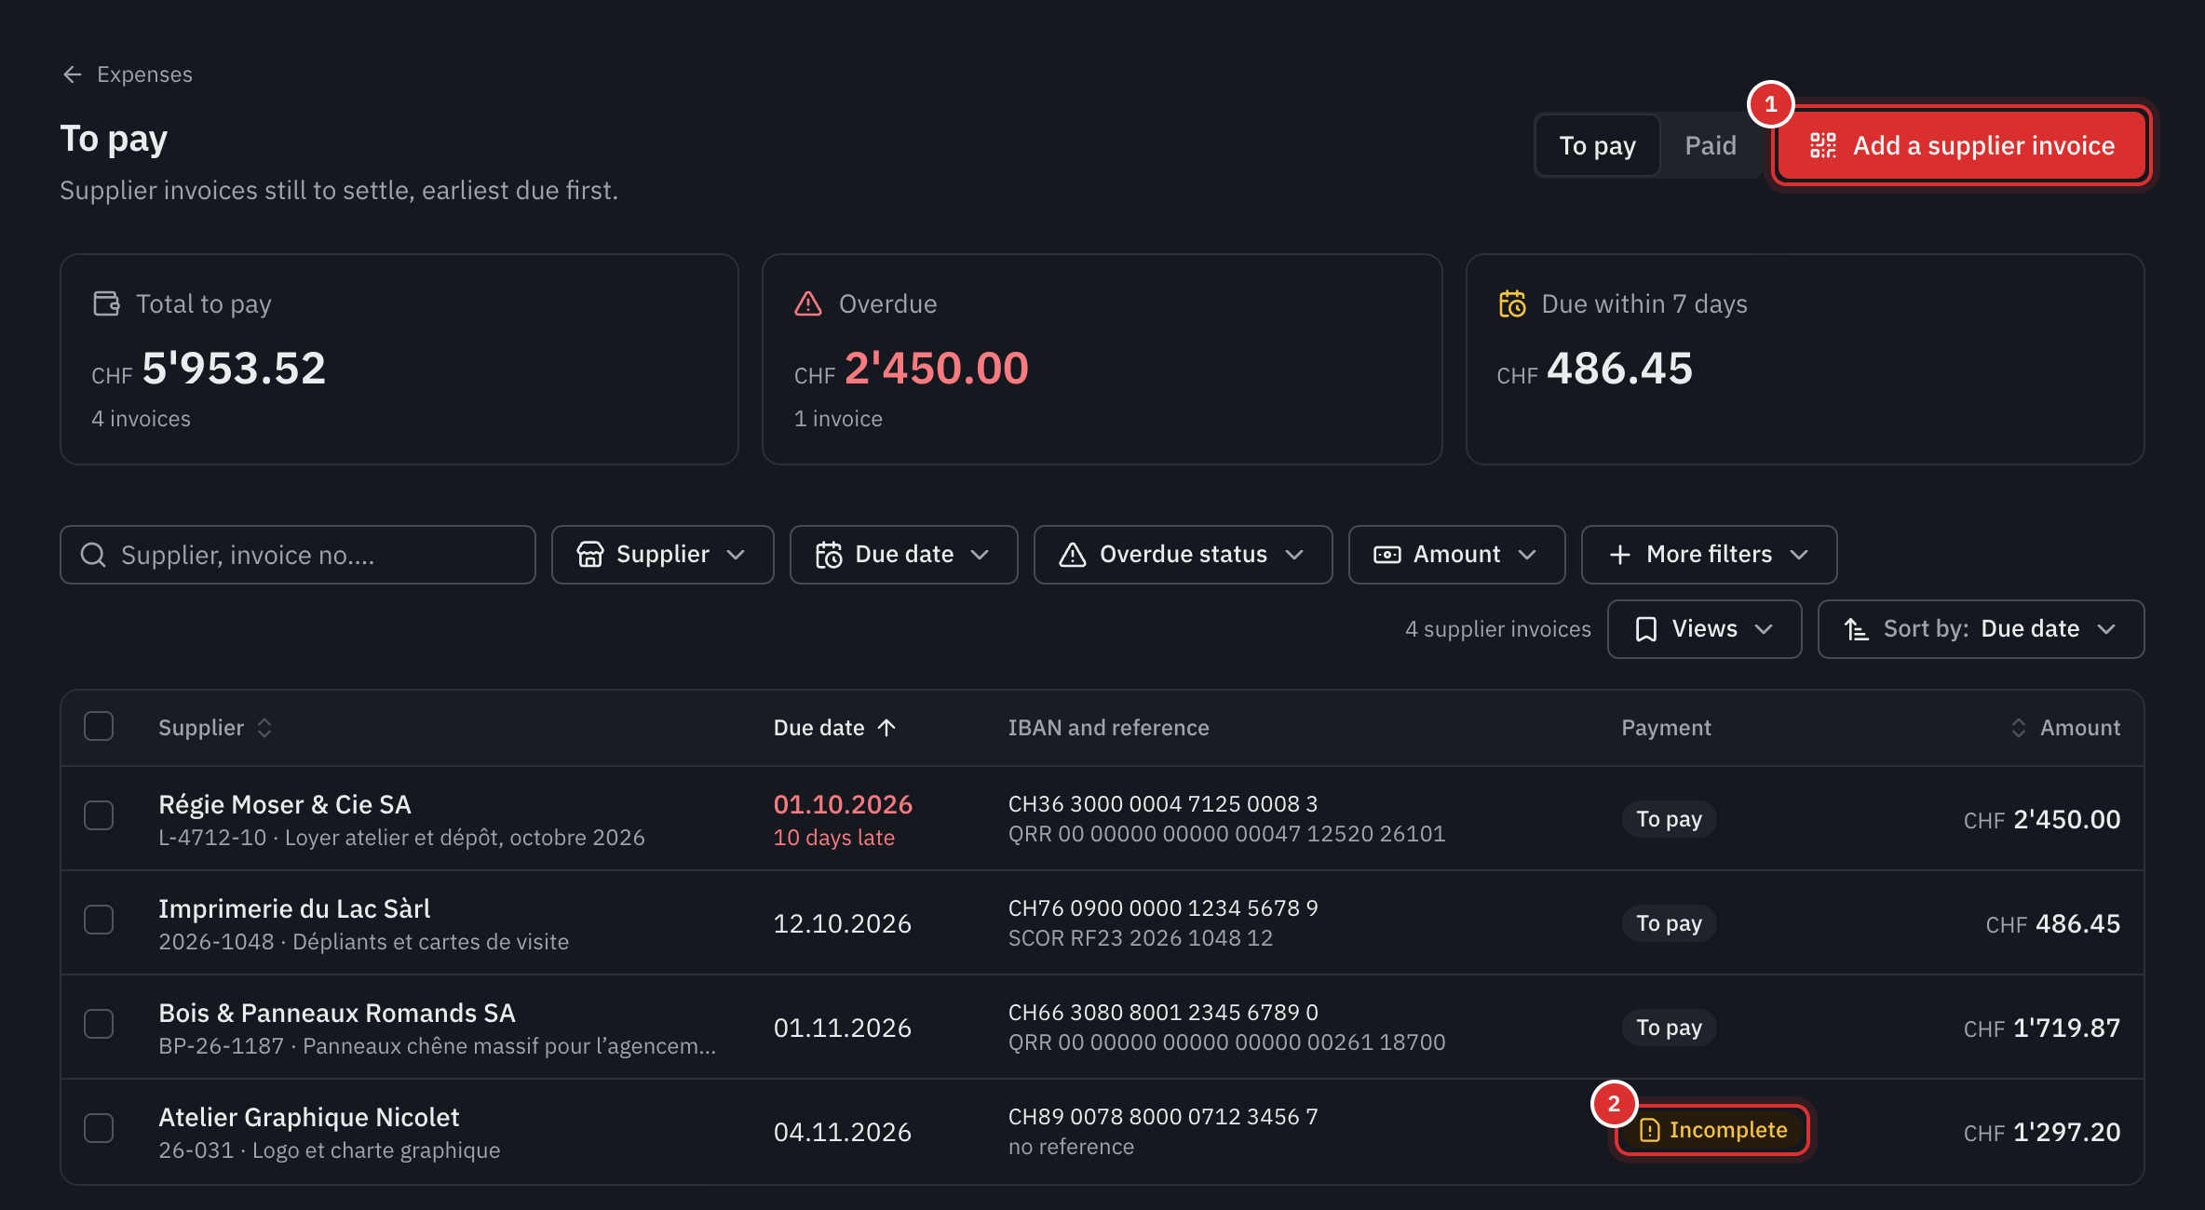The image size is (2205, 1210).
Task: Expand More filters
Action: pos(1709,555)
